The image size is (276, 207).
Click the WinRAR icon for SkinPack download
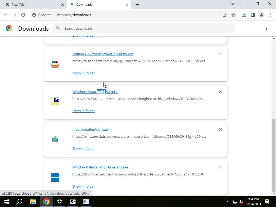click(x=55, y=64)
